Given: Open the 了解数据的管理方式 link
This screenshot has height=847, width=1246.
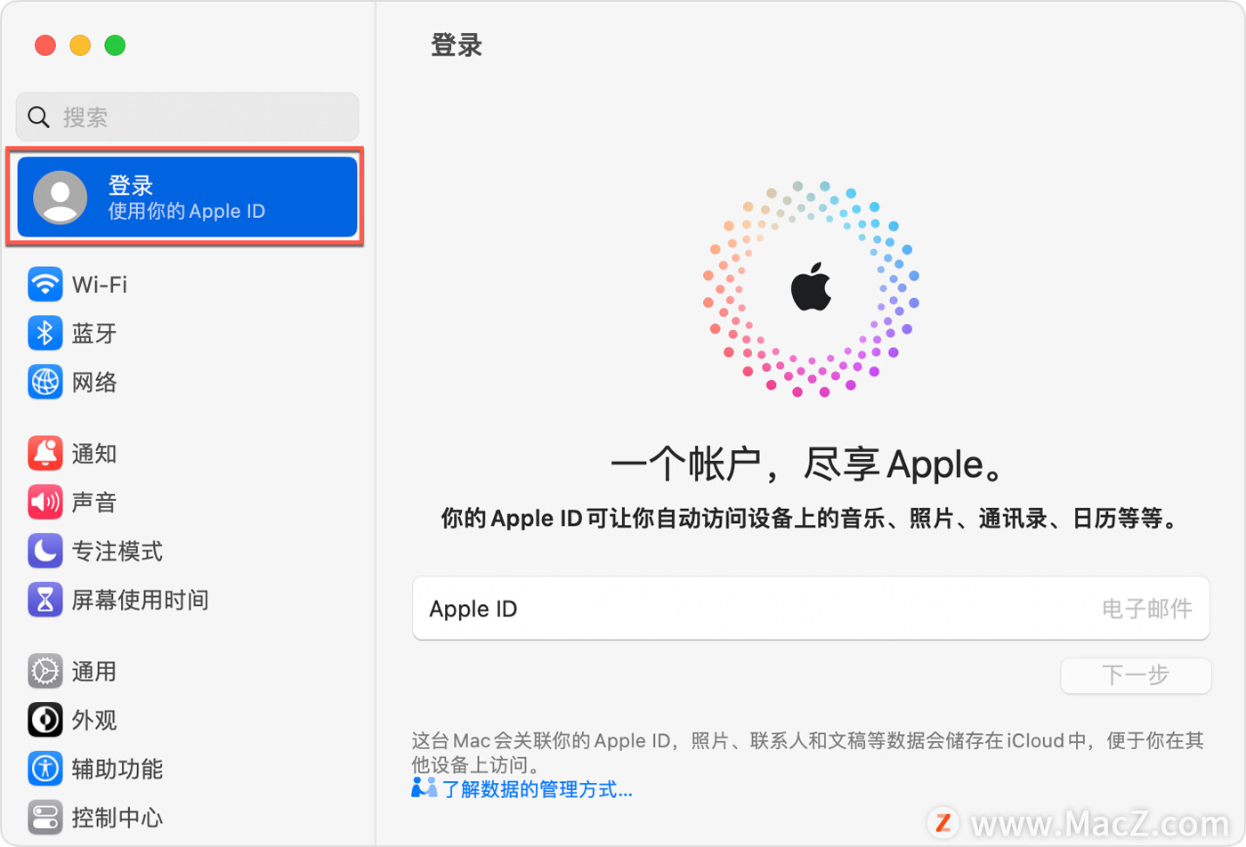Looking at the screenshot, I should (538, 789).
